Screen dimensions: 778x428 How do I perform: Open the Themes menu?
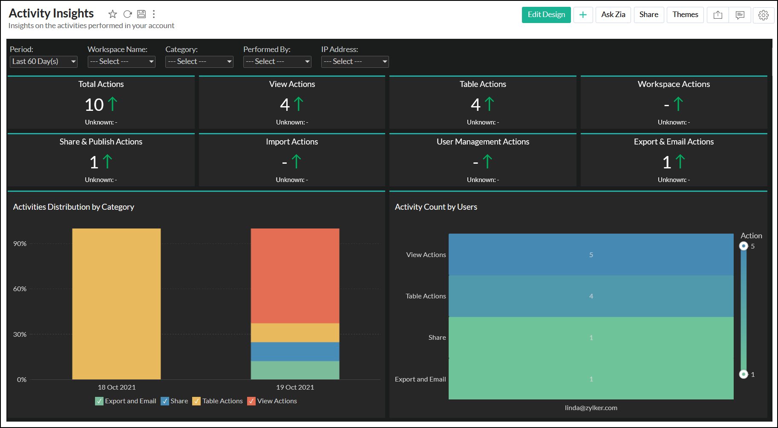pos(685,15)
